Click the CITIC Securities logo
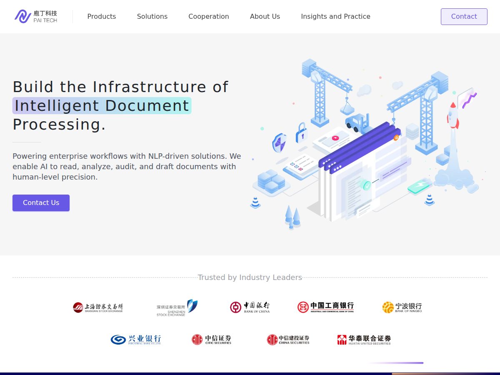The width and height of the screenshot is (500, 375). tap(212, 340)
